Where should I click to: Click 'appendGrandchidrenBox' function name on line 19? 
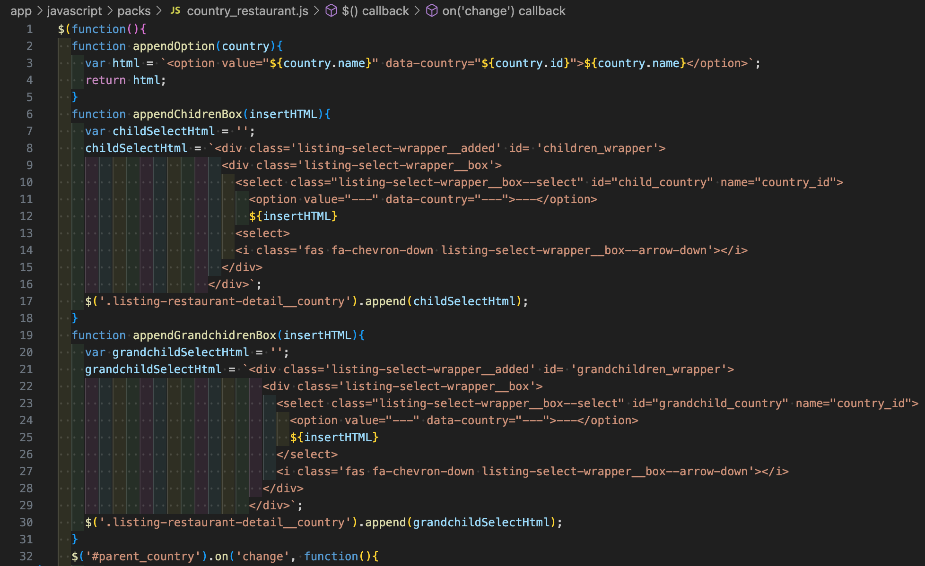coord(204,335)
